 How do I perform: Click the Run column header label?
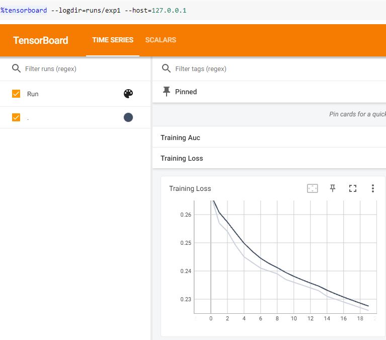[x=33, y=94]
